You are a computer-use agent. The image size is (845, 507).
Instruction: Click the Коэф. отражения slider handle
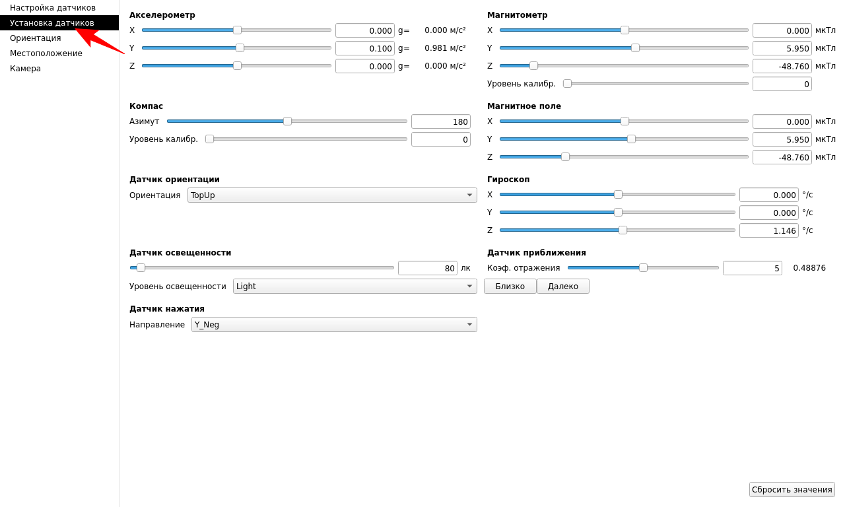(643, 268)
